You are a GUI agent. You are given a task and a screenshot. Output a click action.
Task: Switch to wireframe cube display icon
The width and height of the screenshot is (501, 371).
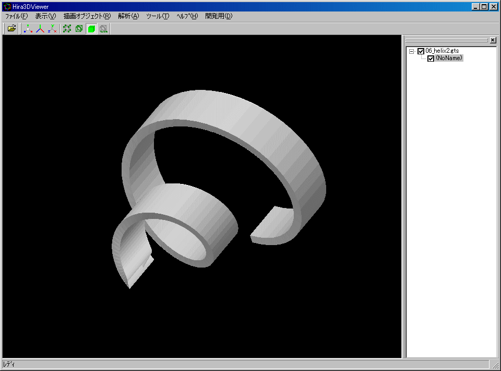point(79,29)
